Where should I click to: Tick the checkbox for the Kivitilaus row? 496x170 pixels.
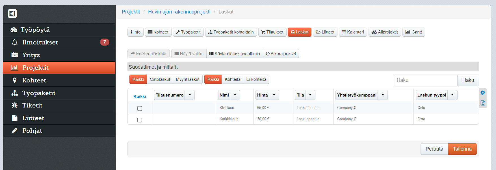(140, 108)
